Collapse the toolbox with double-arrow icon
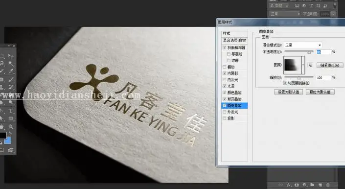Viewport: 345px width, 189px height. point(9,46)
